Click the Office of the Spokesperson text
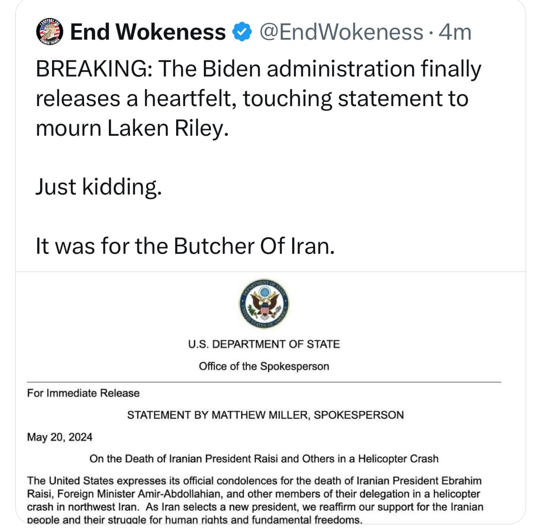 (264, 367)
